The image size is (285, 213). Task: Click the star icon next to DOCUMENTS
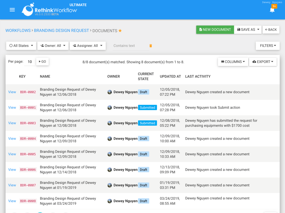120,30
